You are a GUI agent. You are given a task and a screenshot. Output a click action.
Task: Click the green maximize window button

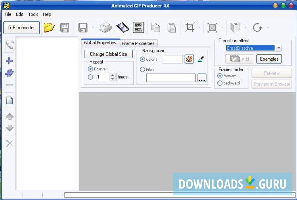283,6
